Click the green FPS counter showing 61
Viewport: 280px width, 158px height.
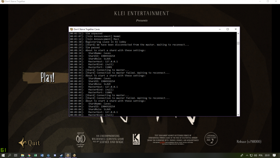point(3,150)
